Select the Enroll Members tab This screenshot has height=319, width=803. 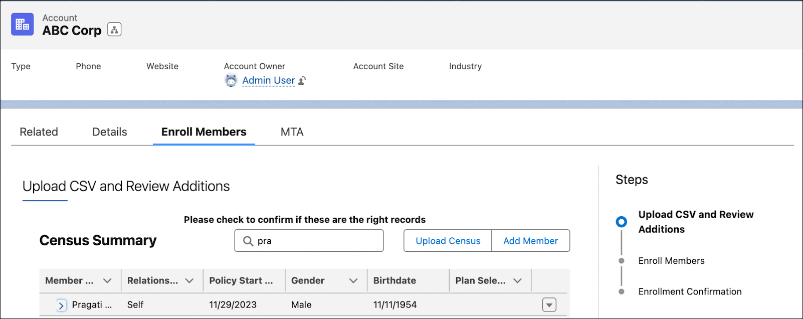point(204,132)
